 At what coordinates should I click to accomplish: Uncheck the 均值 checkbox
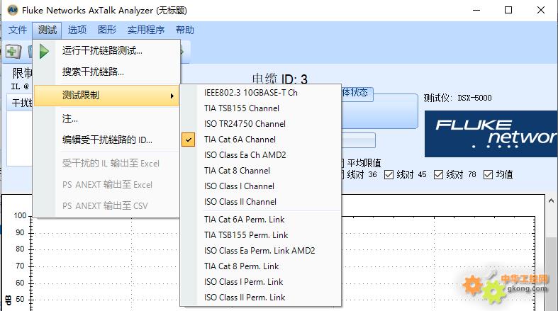click(489, 175)
